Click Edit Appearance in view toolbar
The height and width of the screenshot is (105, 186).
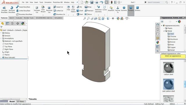pyautogui.click(x=118, y=18)
